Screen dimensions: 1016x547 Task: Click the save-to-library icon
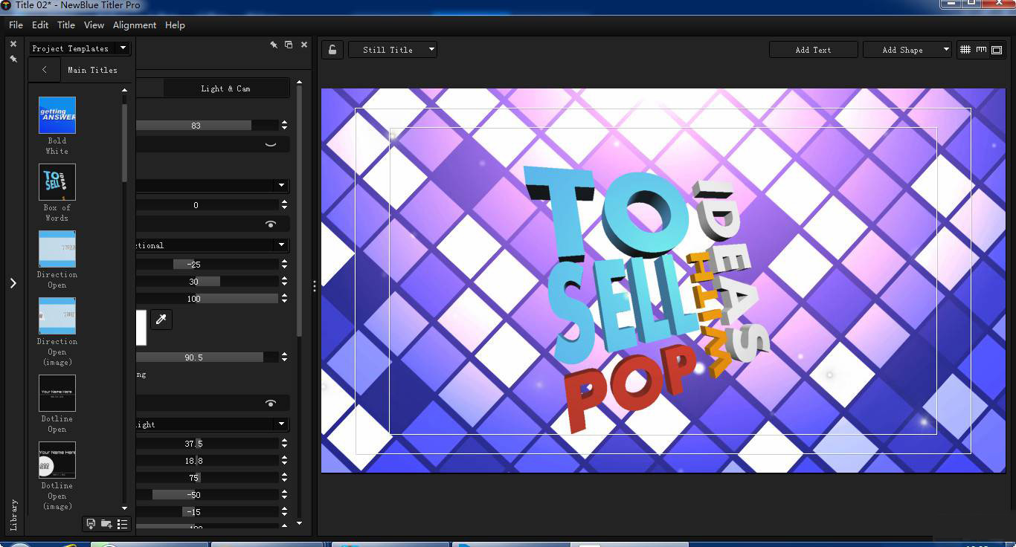tap(91, 524)
